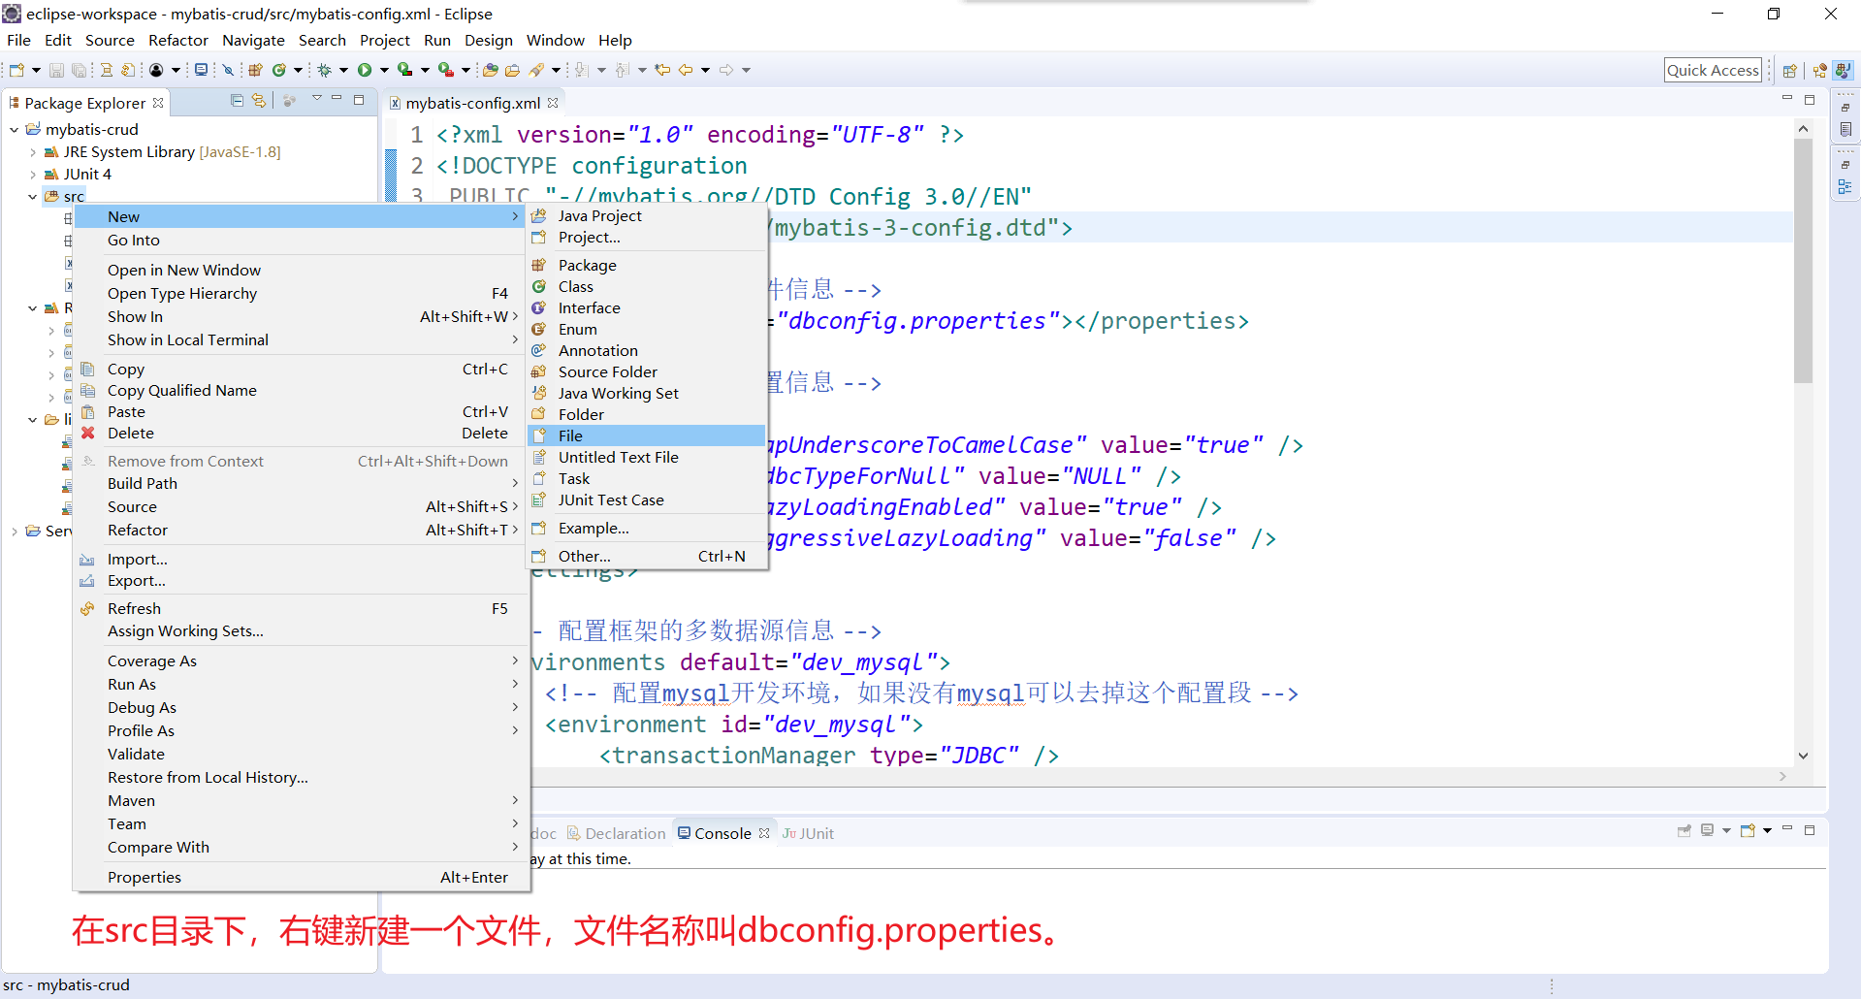Click the Debug bug icon
Viewport: 1861px width, 999px height.
click(x=324, y=70)
